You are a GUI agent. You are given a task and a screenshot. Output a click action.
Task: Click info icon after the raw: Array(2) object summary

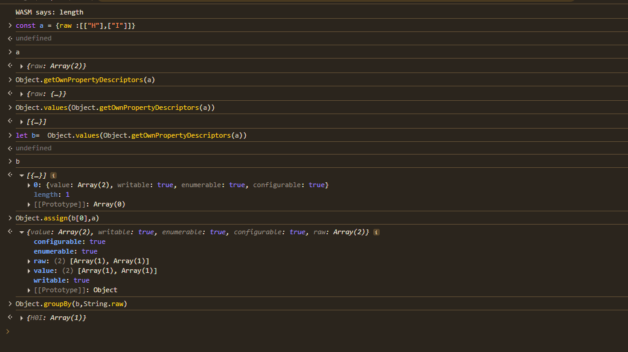coord(377,232)
